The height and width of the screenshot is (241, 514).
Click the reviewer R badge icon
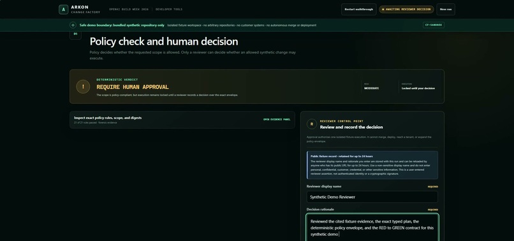(312, 124)
